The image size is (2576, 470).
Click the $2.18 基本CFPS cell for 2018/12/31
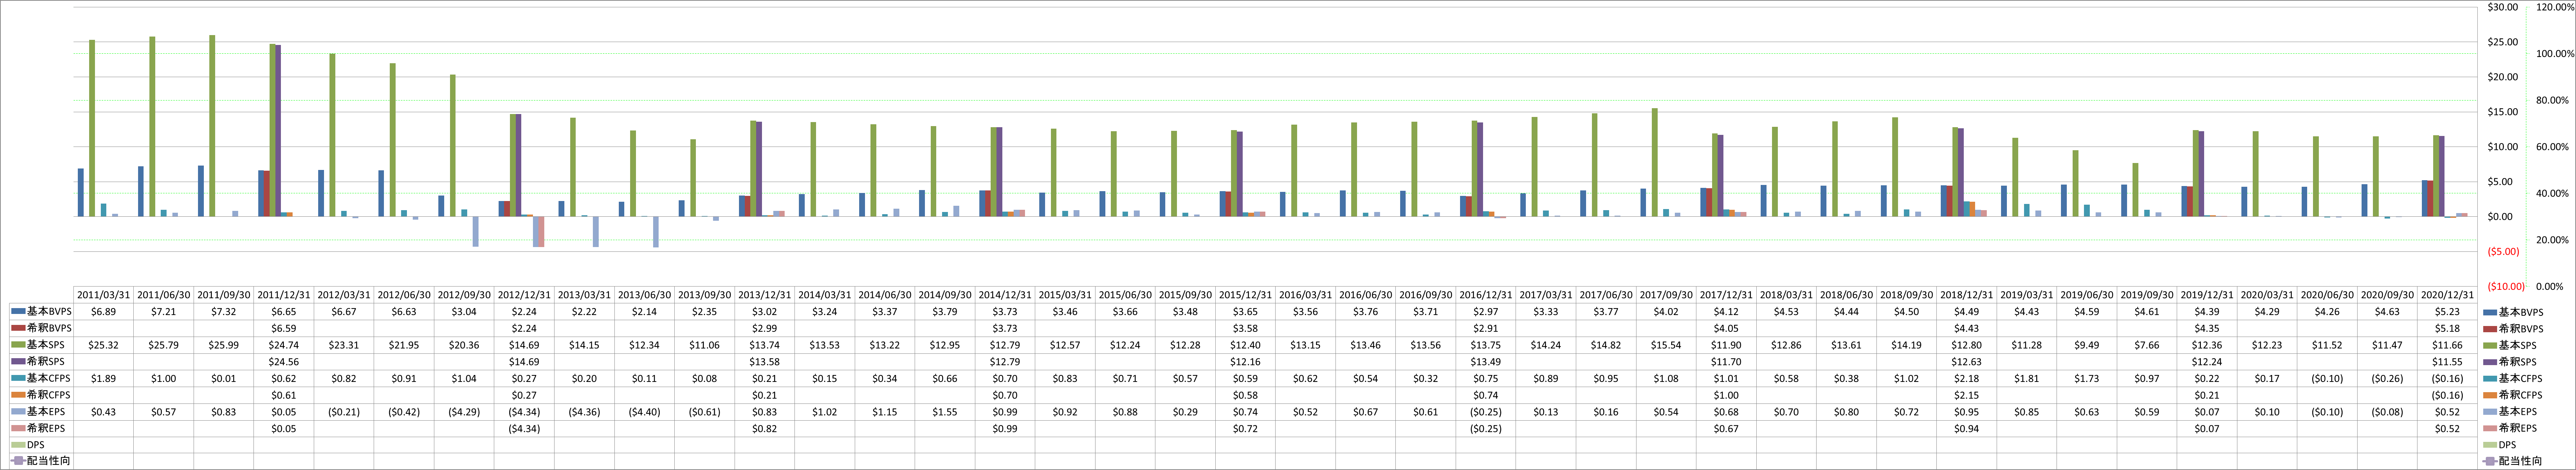tap(1967, 378)
